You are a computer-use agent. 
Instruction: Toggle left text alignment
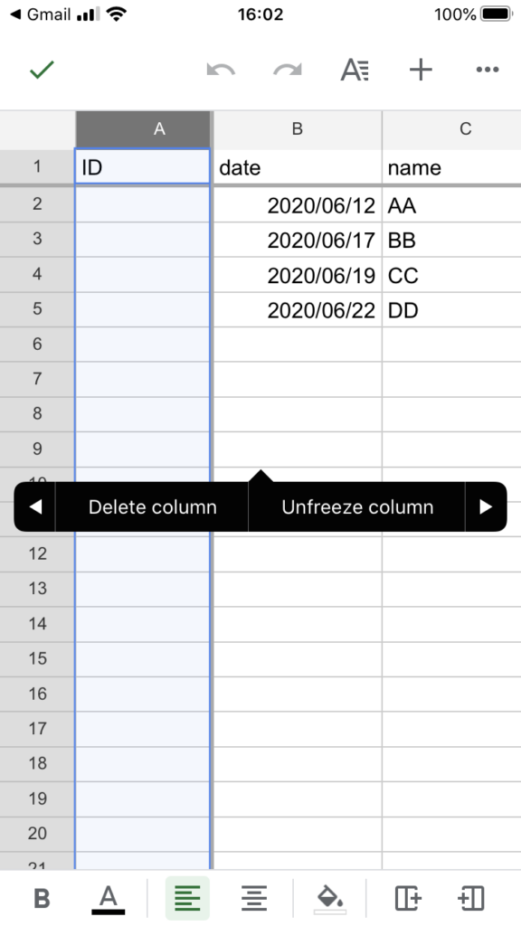[187, 899]
